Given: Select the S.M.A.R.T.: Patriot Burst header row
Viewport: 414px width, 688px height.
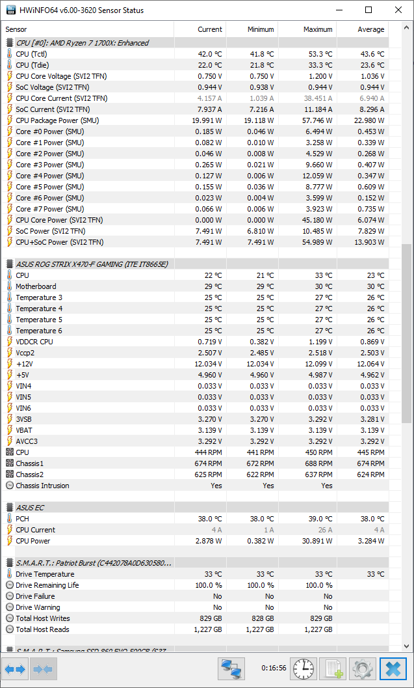Looking at the screenshot, I should coord(196,563).
